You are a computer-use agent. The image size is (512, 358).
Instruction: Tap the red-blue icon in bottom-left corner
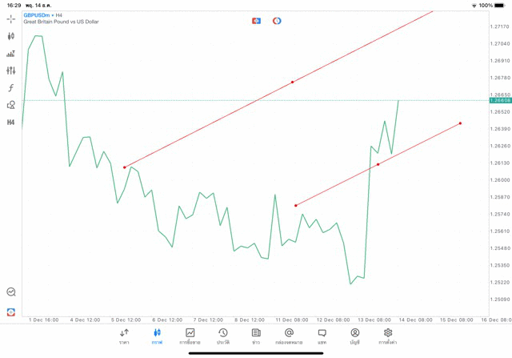point(11,312)
